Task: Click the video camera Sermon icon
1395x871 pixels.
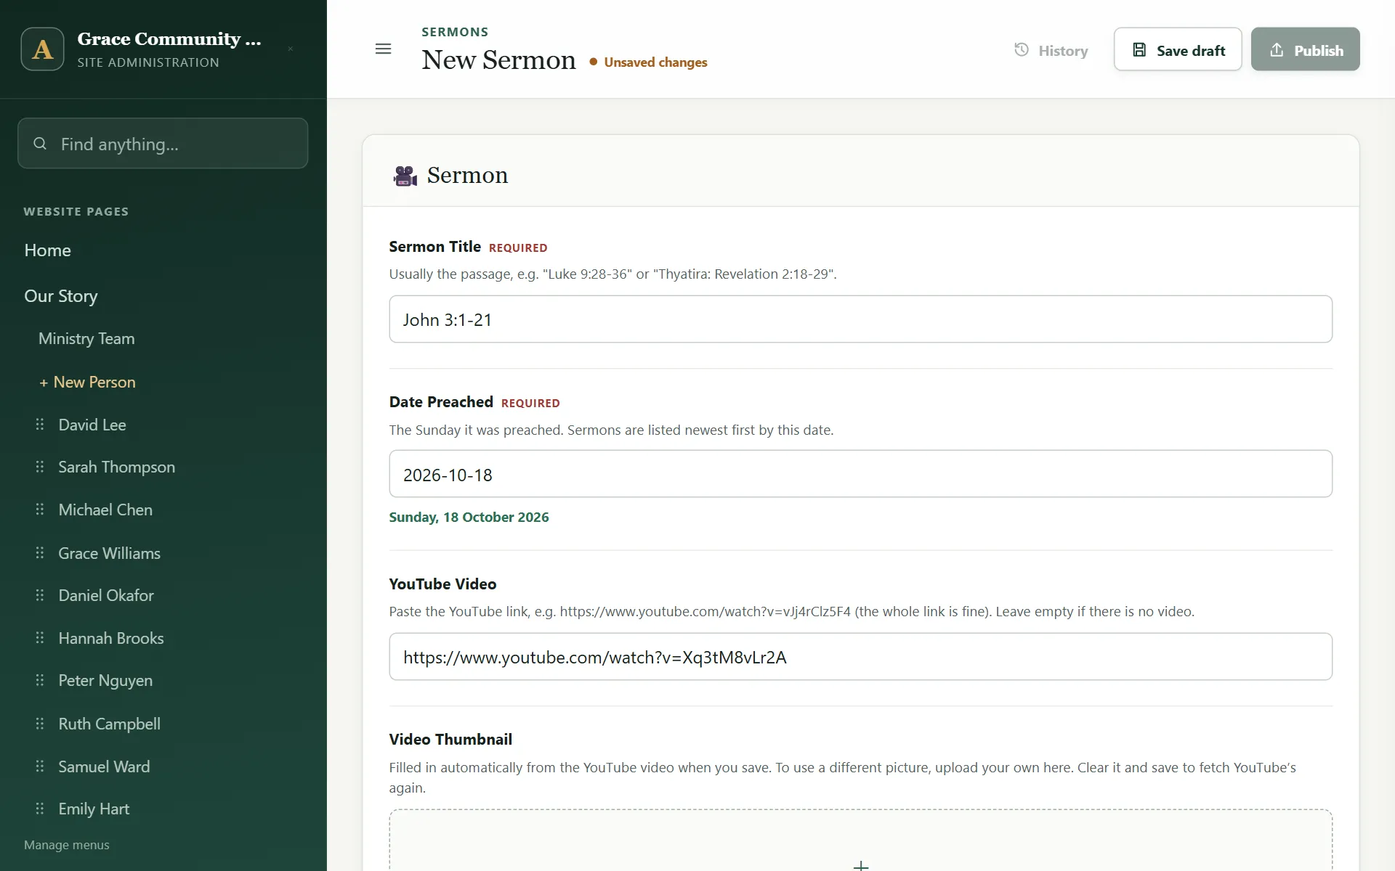Action: coord(405,176)
